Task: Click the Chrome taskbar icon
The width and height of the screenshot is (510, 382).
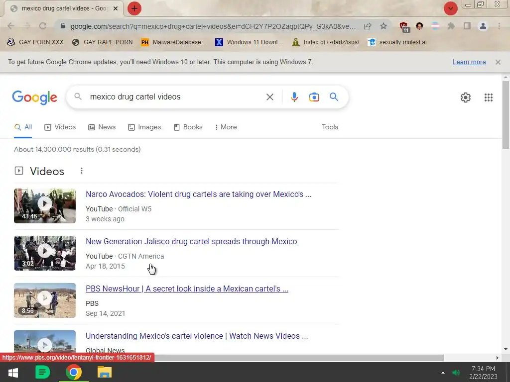Action: pyautogui.click(x=74, y=372)
